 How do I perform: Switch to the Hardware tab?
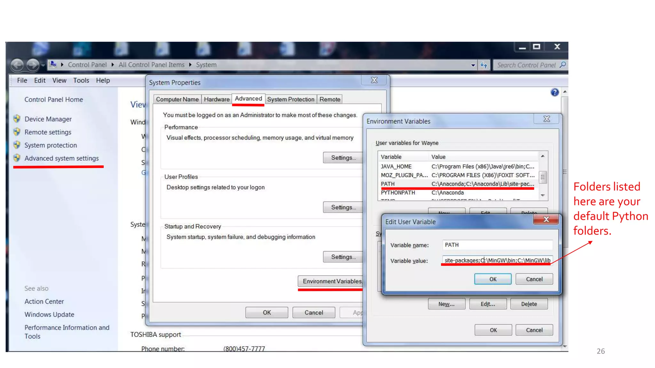217,99
